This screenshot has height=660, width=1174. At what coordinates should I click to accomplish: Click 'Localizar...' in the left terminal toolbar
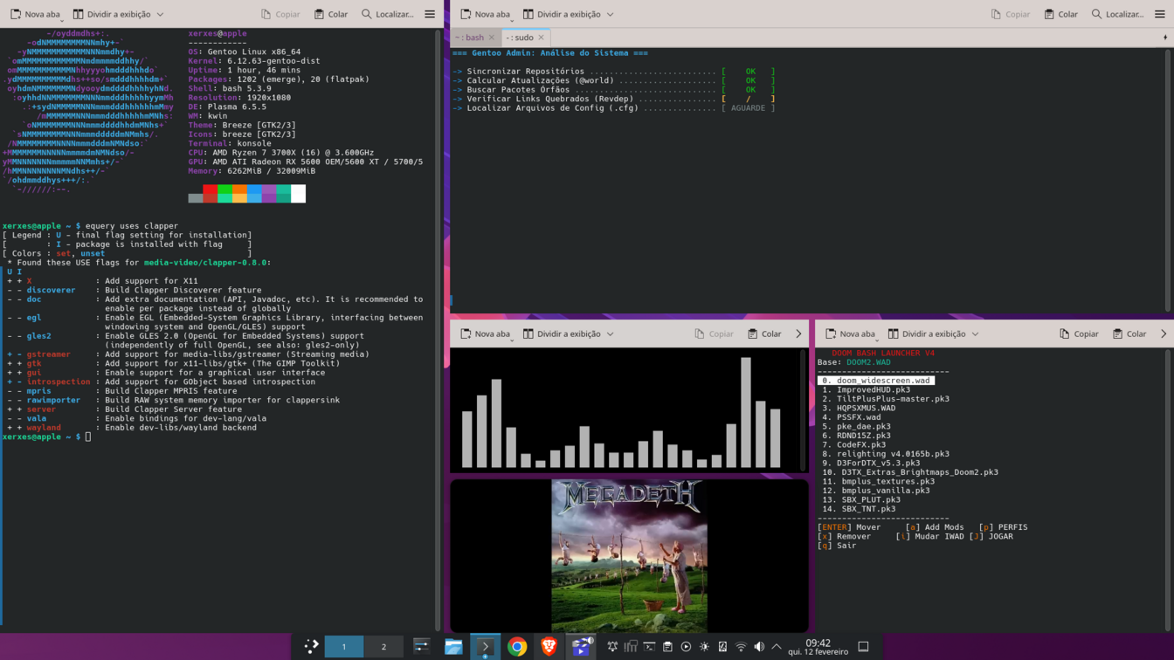pyautogui.click(x=388, y=14)
